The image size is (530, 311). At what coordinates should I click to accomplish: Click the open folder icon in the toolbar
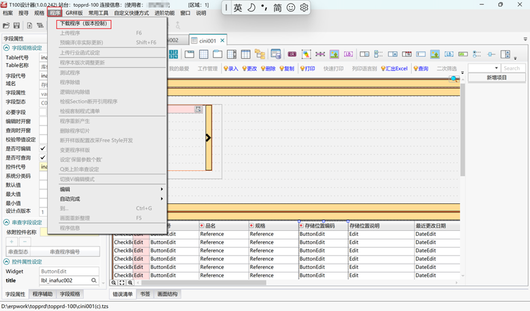coord(6,25)
